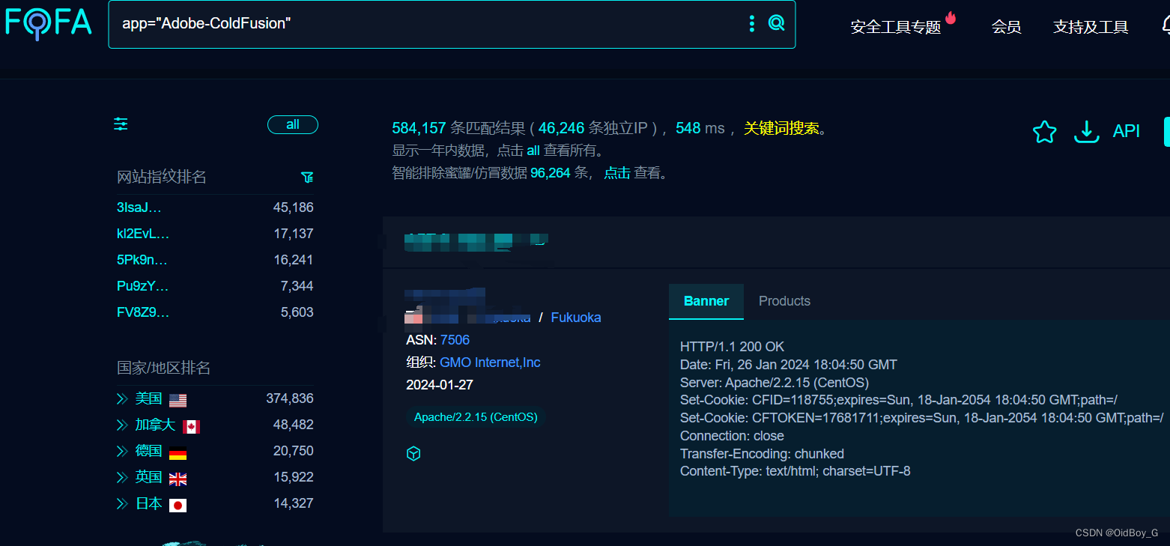Click the 德国 country name
Image resolution: width=1170 pixels, height=546 pixels.
[148, 452]
